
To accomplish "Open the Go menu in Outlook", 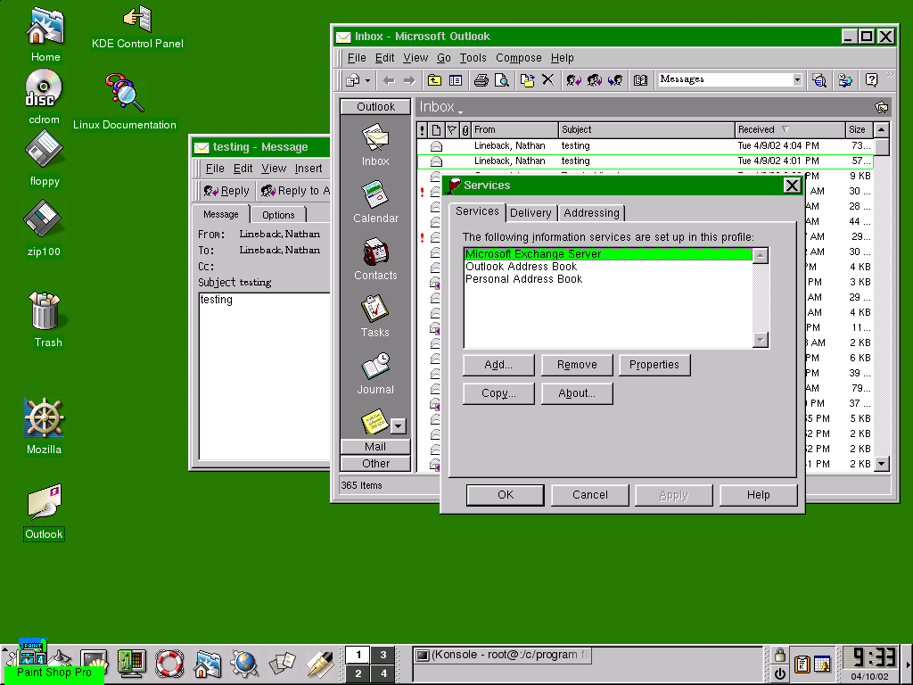I will tap(444, 58).
